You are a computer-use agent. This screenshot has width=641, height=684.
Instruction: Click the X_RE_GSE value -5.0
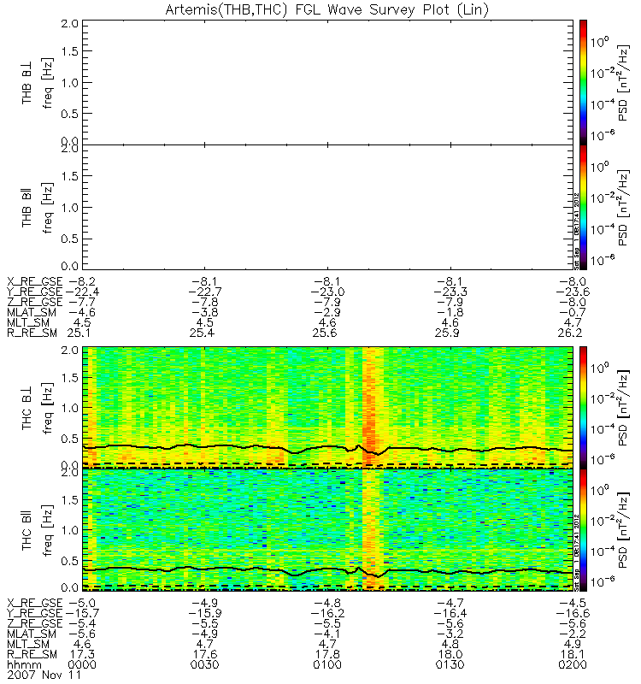tap(81, 604)
